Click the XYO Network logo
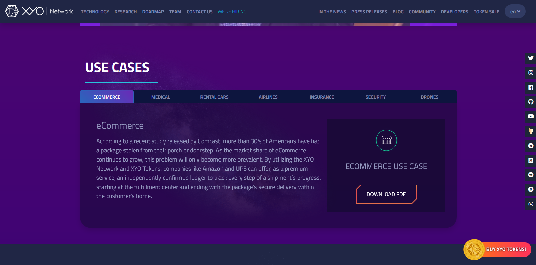Viewport: 536px width, 265px height. [x=39, y=11]
